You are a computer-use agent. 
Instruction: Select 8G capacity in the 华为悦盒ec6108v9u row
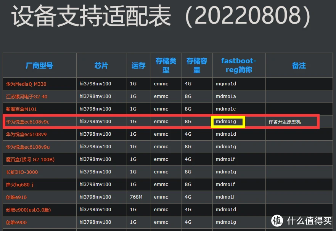coord(188,147)
